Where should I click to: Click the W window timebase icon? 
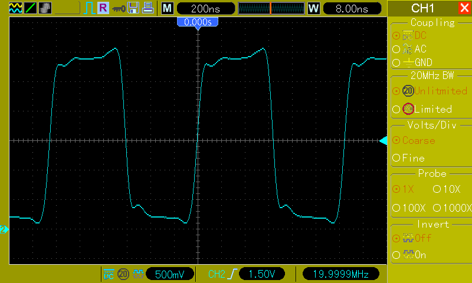[314, 8]
